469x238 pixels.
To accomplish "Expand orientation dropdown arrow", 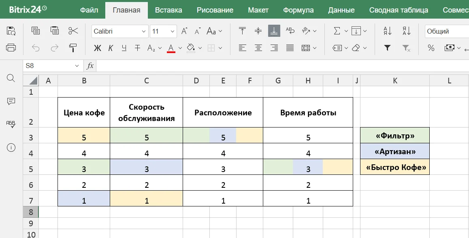I will (x=315, y=31).
